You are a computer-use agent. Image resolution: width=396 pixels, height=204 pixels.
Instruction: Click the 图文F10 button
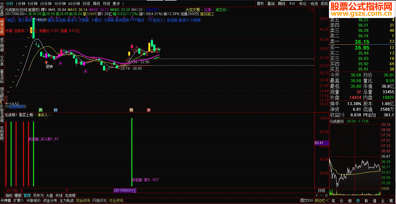tap(307, 201)
